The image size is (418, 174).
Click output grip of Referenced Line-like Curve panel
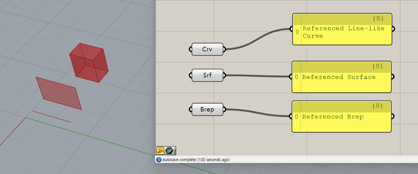[x=393, y=29]
